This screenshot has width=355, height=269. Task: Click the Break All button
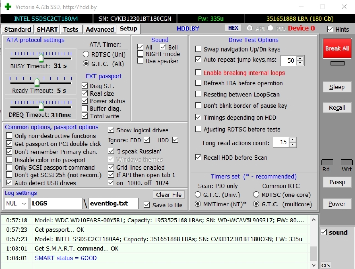pos(337,48)
